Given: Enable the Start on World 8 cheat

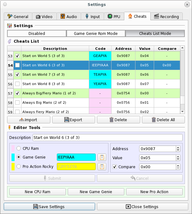Looking at the screenshot, I should pos(17,84).
